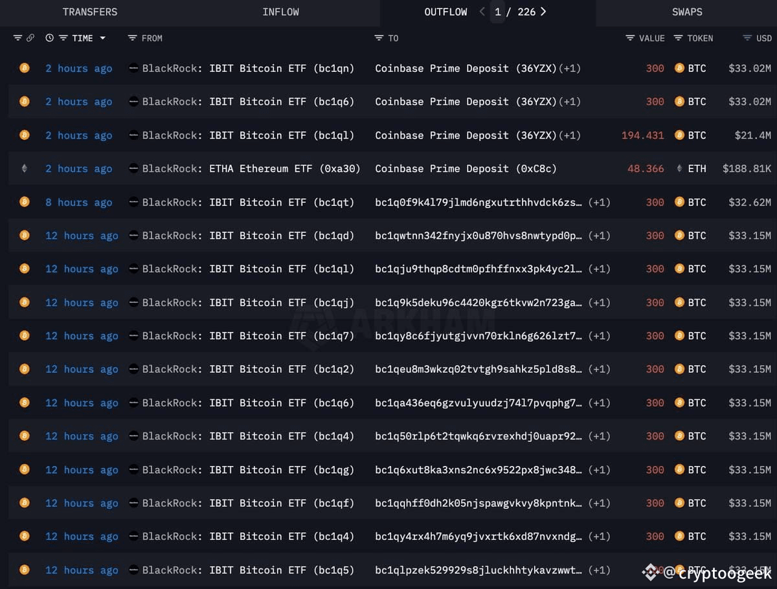
Task: Expand the TIME sort dropdown arrow
Action: [x=102, y=38]
